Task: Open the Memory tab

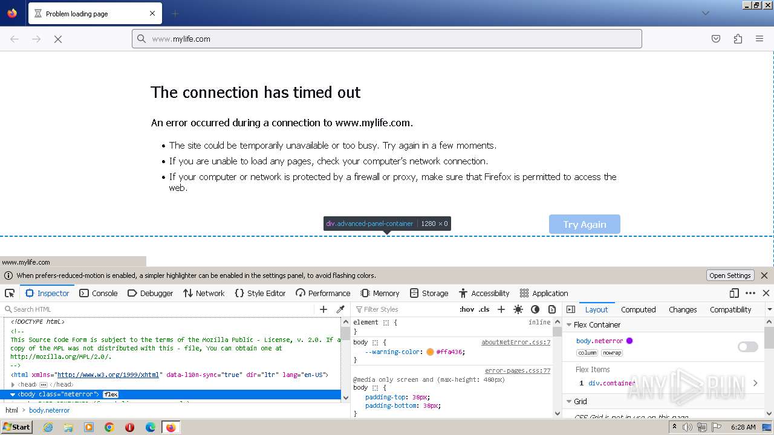Action: click(380, 293)
